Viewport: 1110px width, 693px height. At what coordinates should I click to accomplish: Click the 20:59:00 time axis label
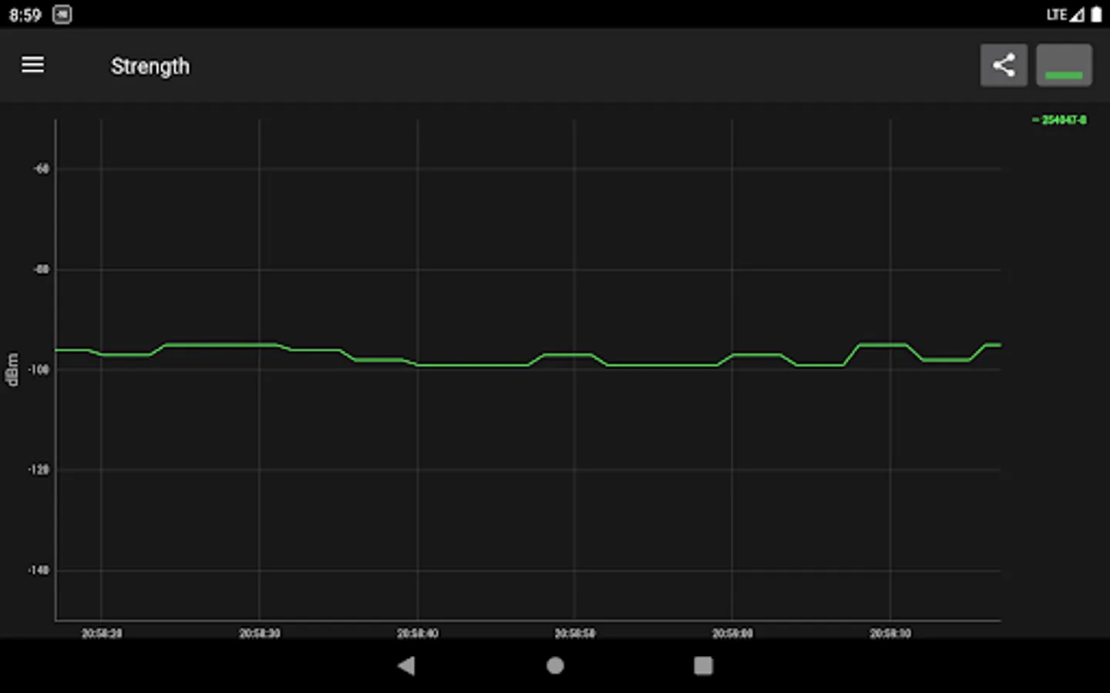pyautogui.click(x=732, y=634)
